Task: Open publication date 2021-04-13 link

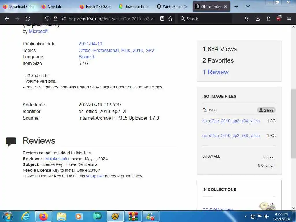Action: (90, 44)
